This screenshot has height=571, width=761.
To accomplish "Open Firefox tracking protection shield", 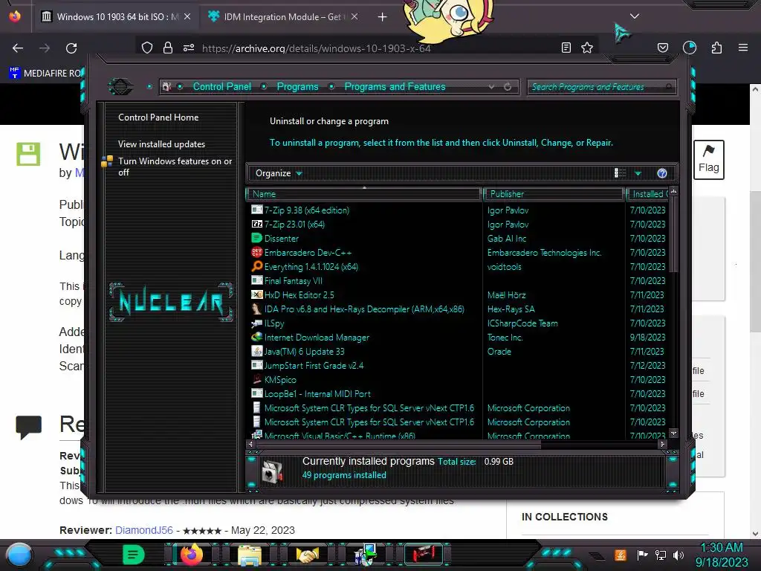I will 147,48.
